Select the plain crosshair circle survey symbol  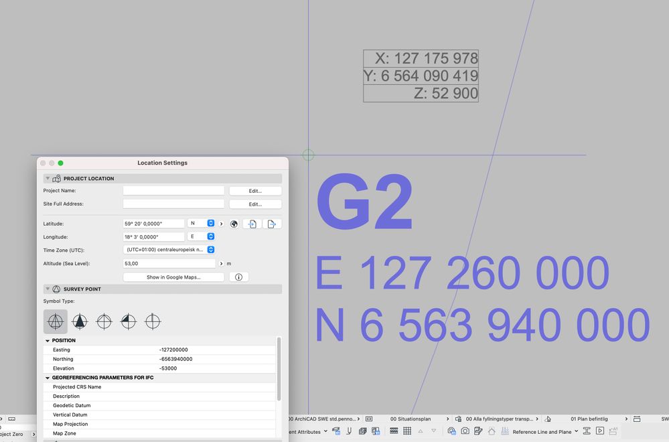104,321
